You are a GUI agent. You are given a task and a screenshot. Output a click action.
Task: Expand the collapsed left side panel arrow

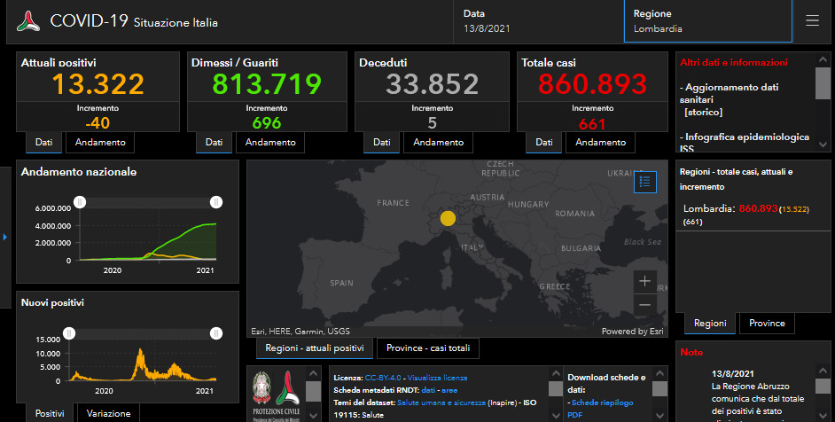5,237
